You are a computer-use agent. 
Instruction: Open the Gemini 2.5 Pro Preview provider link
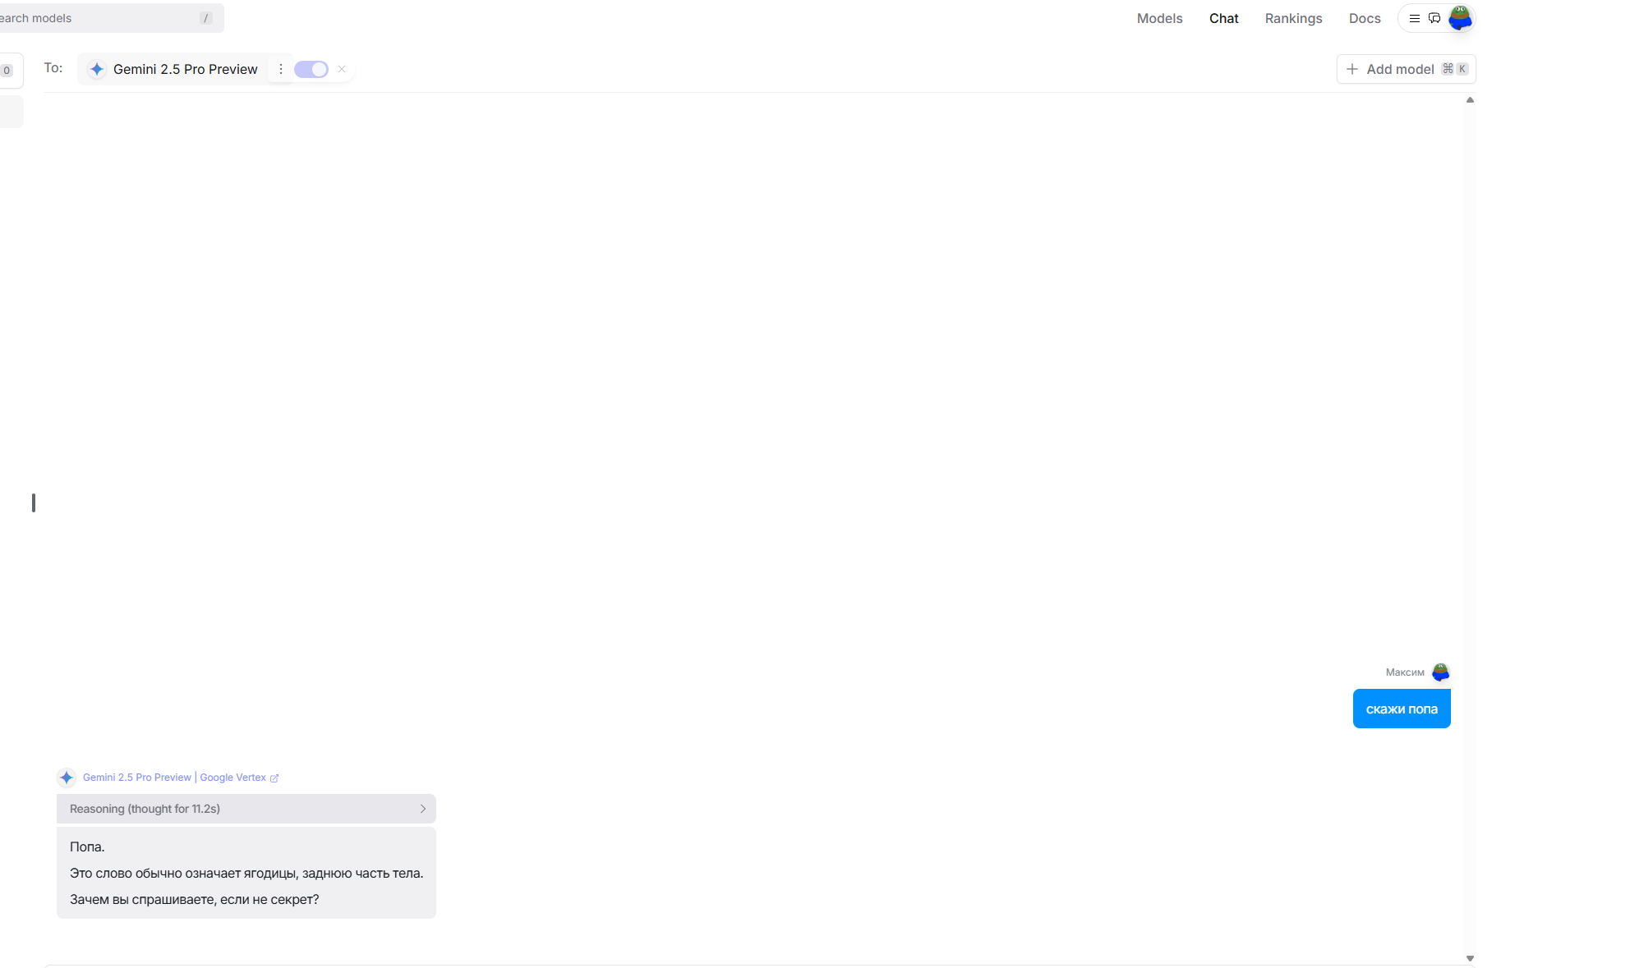coord(137,778)
